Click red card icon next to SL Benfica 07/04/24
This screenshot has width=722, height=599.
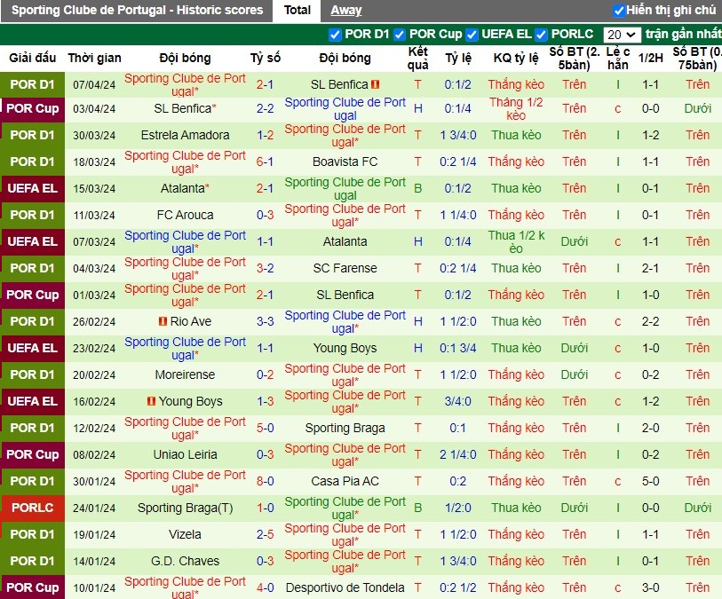pos(376,84)
